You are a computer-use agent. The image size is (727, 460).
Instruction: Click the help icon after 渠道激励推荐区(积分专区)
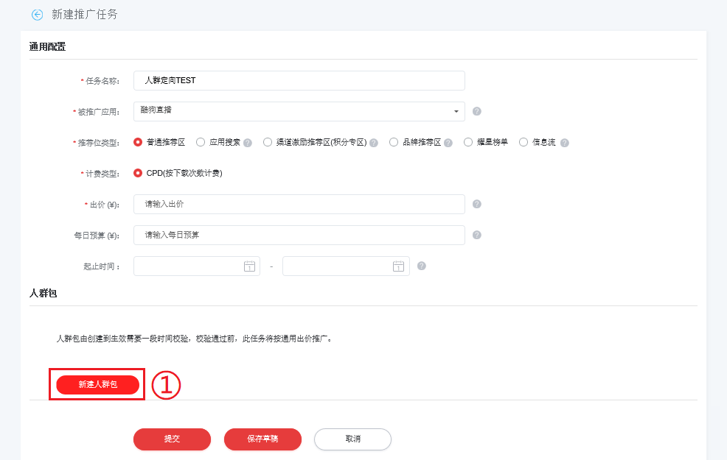point(374,141)
